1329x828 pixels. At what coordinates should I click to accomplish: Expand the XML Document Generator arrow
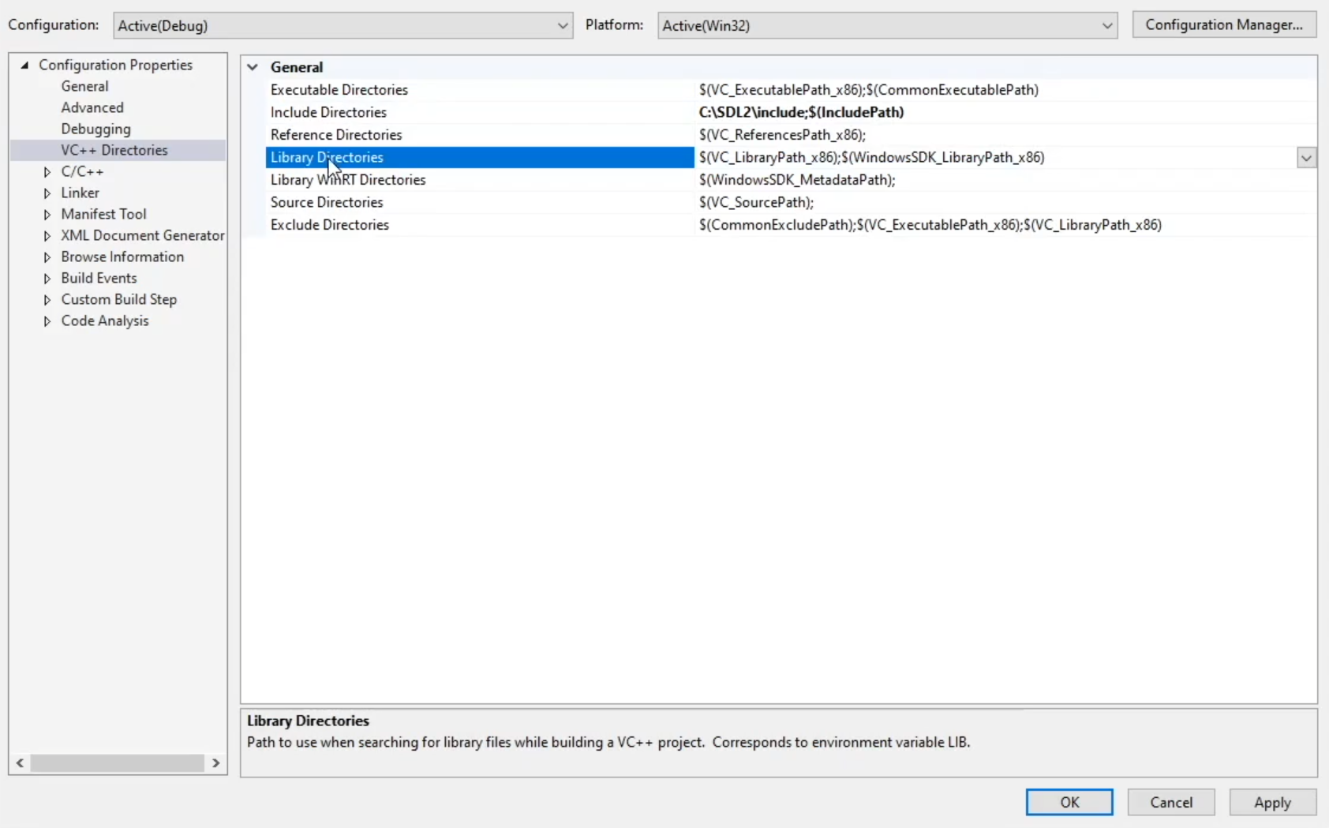click(x=47, y=235)
